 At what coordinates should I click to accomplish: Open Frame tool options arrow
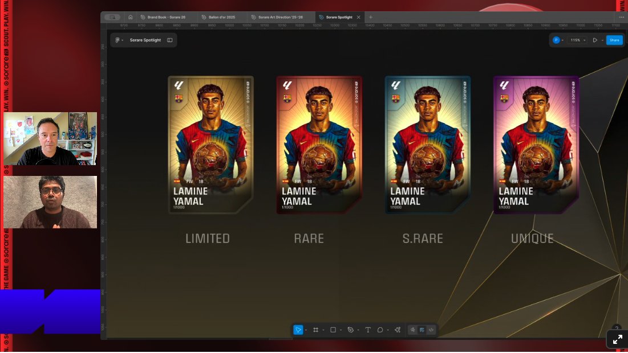click(323, 330)
